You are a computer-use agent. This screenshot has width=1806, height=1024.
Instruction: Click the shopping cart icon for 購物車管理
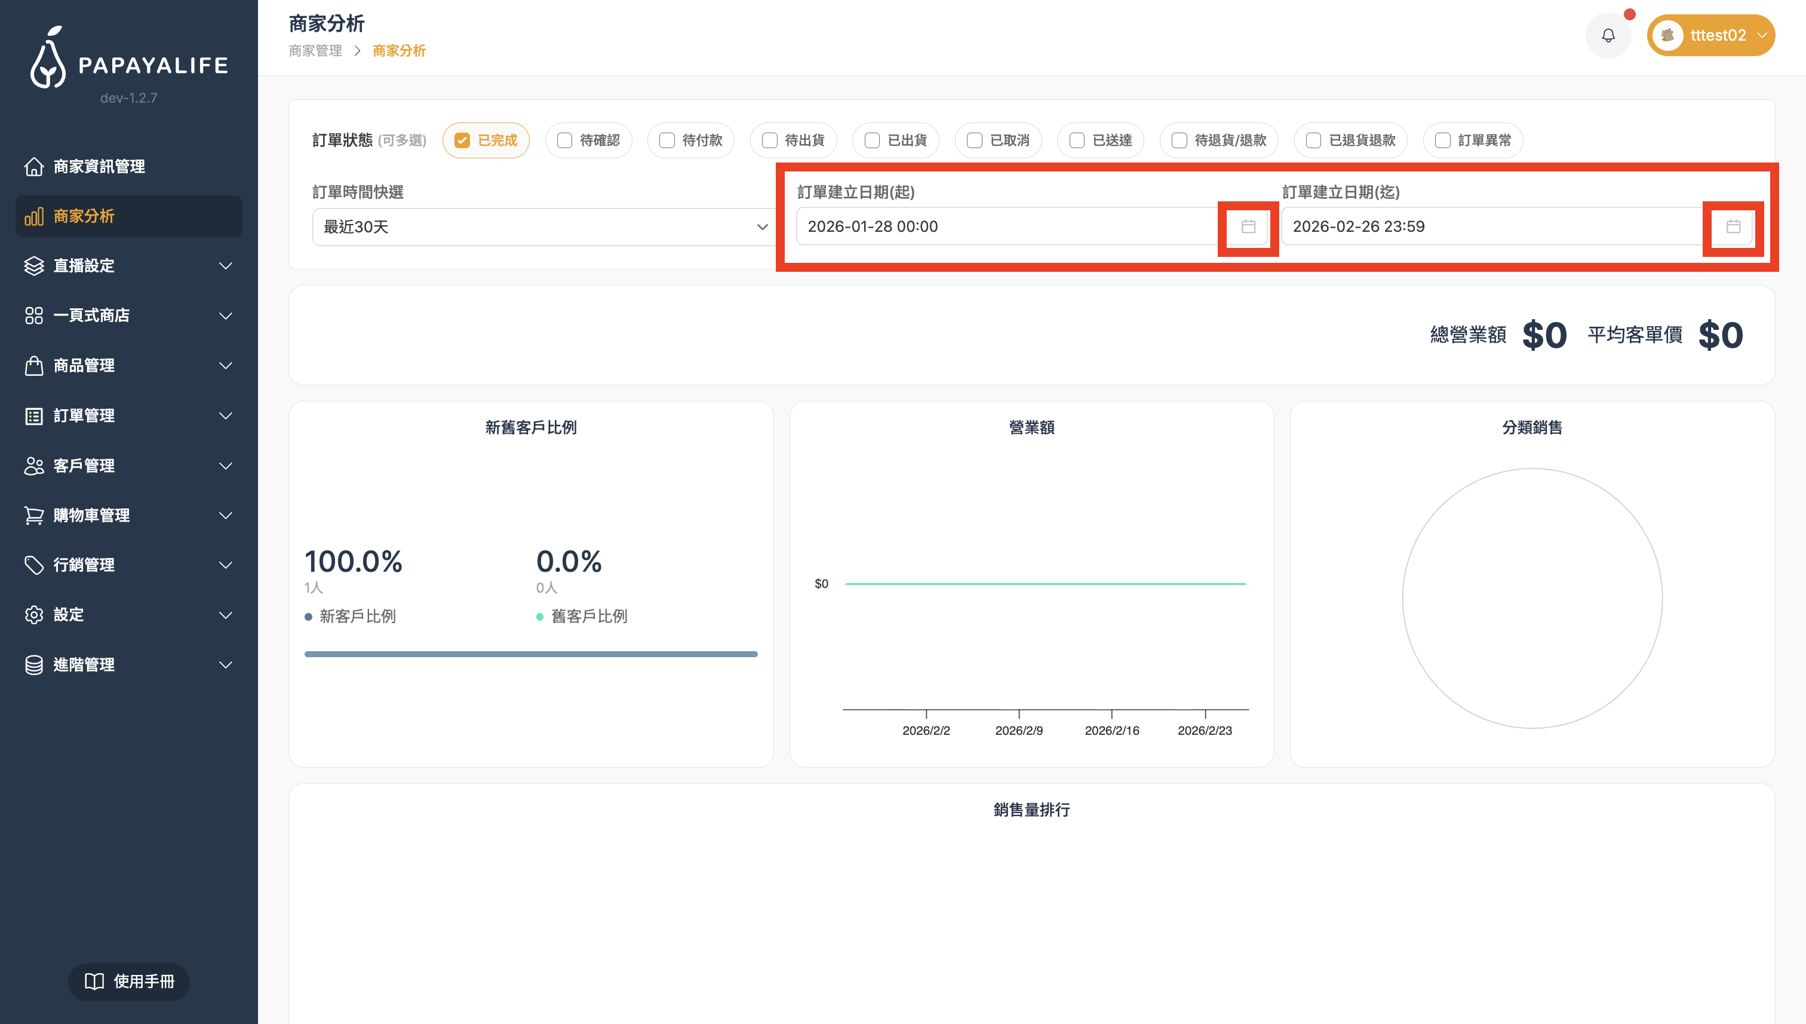[x=34, y=516]
